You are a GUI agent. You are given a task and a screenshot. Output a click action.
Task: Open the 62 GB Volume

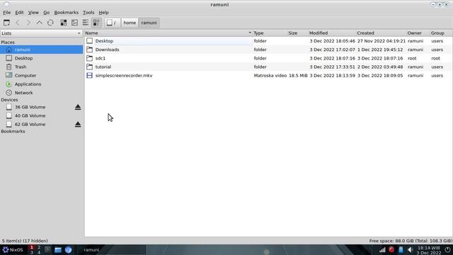tap(30, 125)
